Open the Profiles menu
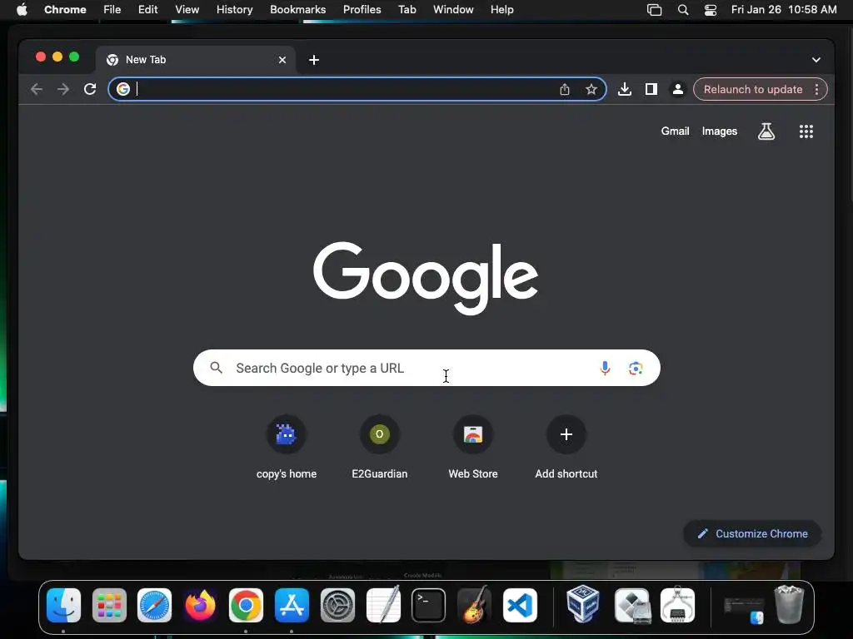The width and height of the screenshot is (853, 639). point(362,10)
